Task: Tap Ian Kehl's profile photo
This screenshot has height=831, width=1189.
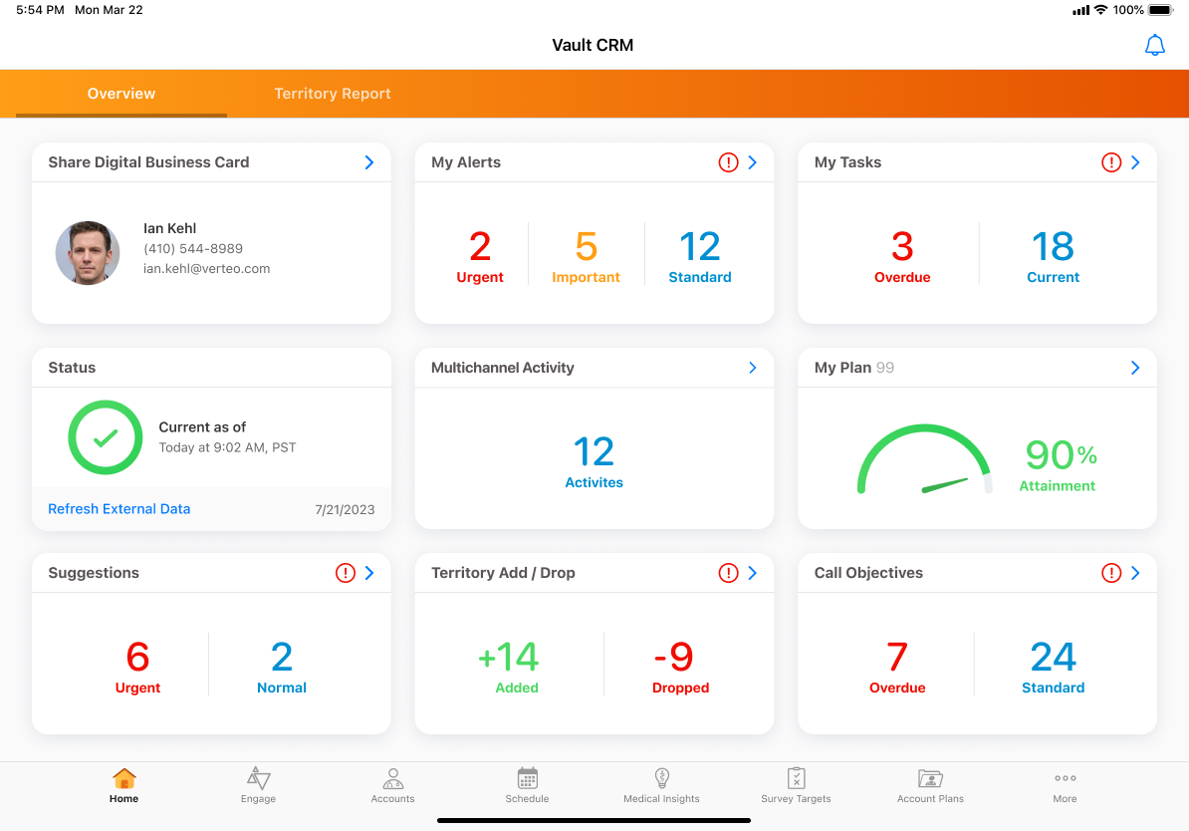Action: click(x=88, y=253)
